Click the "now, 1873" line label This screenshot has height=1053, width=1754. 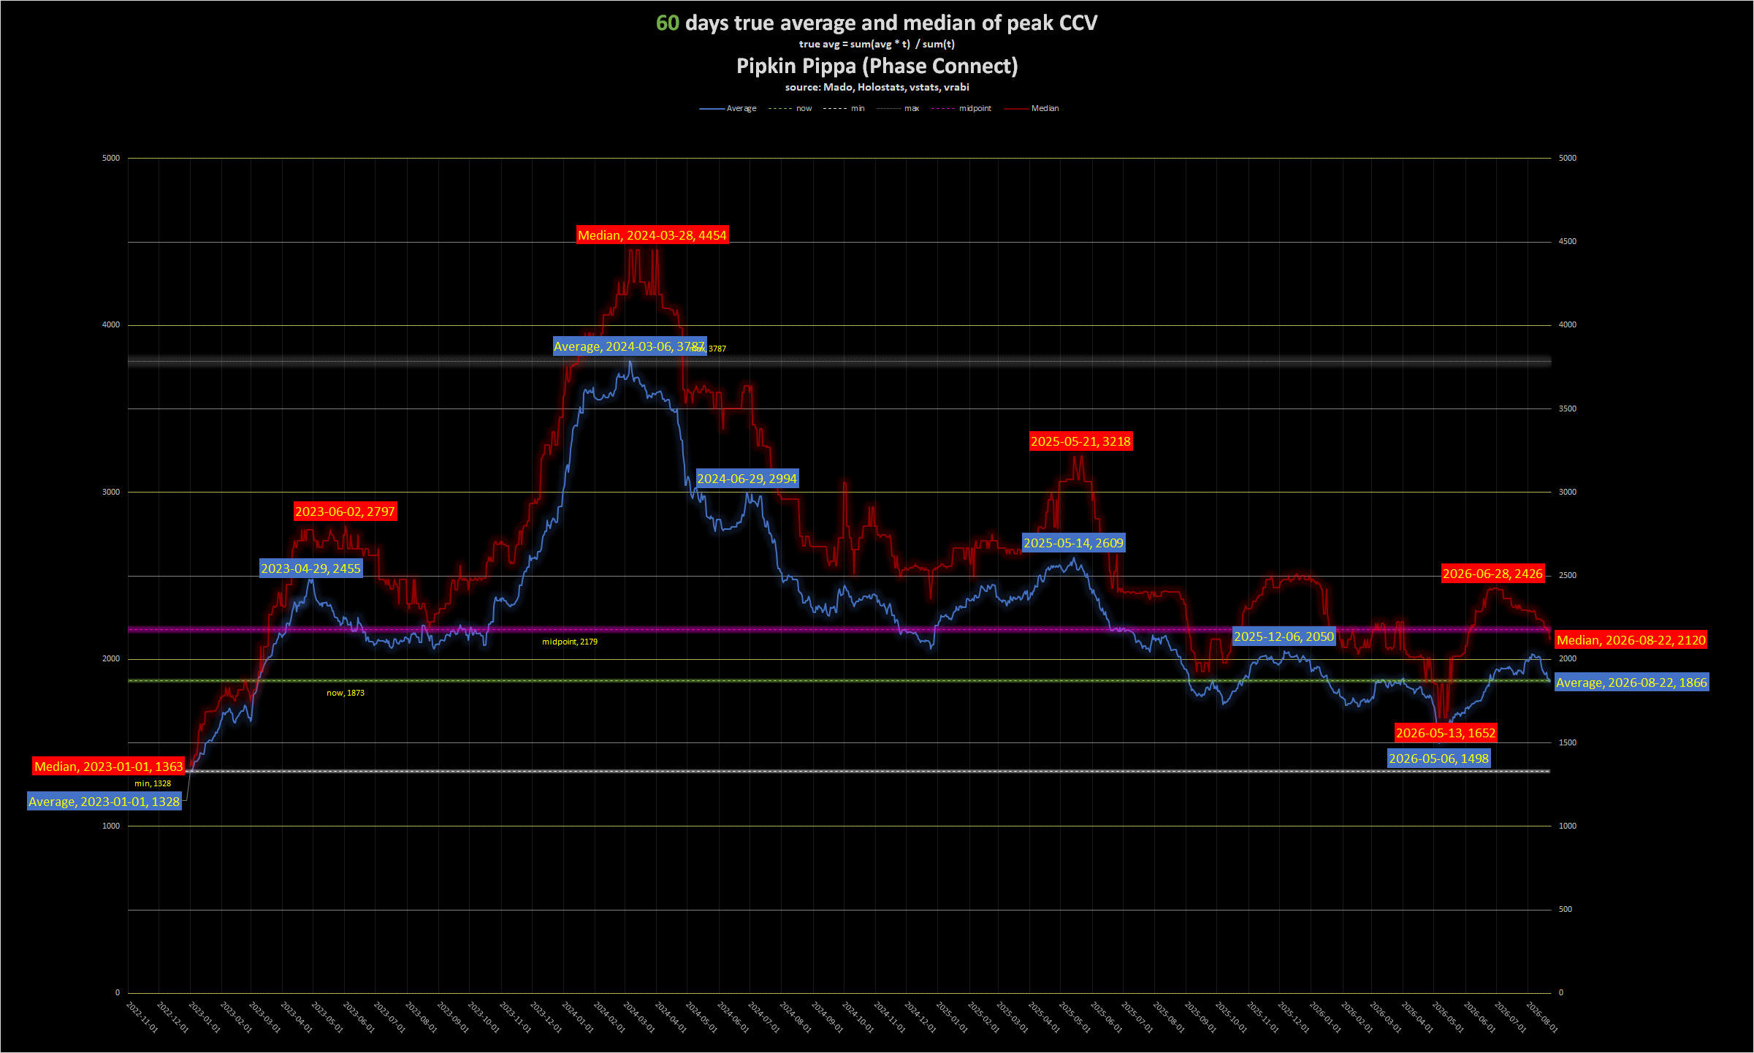[346, 693]
